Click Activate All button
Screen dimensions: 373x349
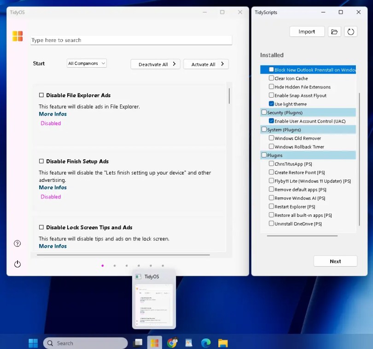(206, 64)
